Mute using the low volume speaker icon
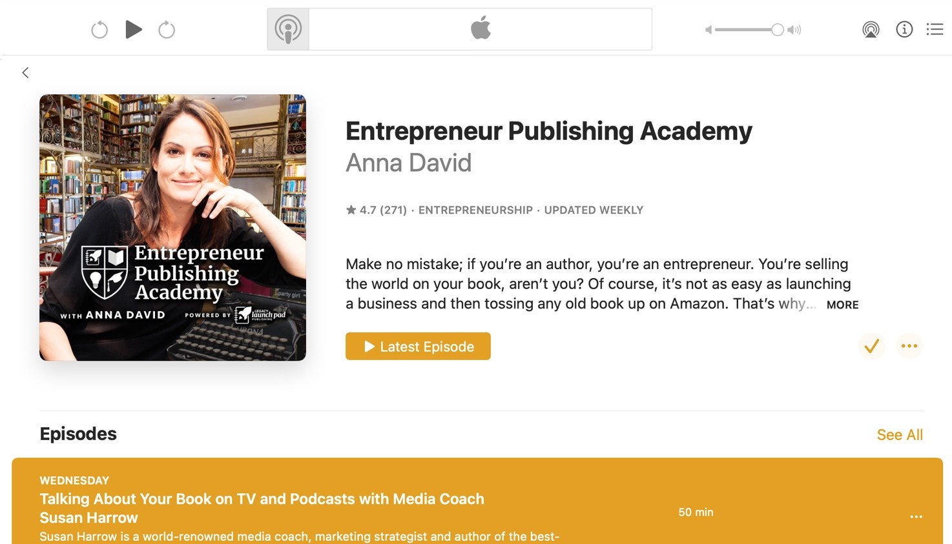The image size is (952, 544). (709, 30)
